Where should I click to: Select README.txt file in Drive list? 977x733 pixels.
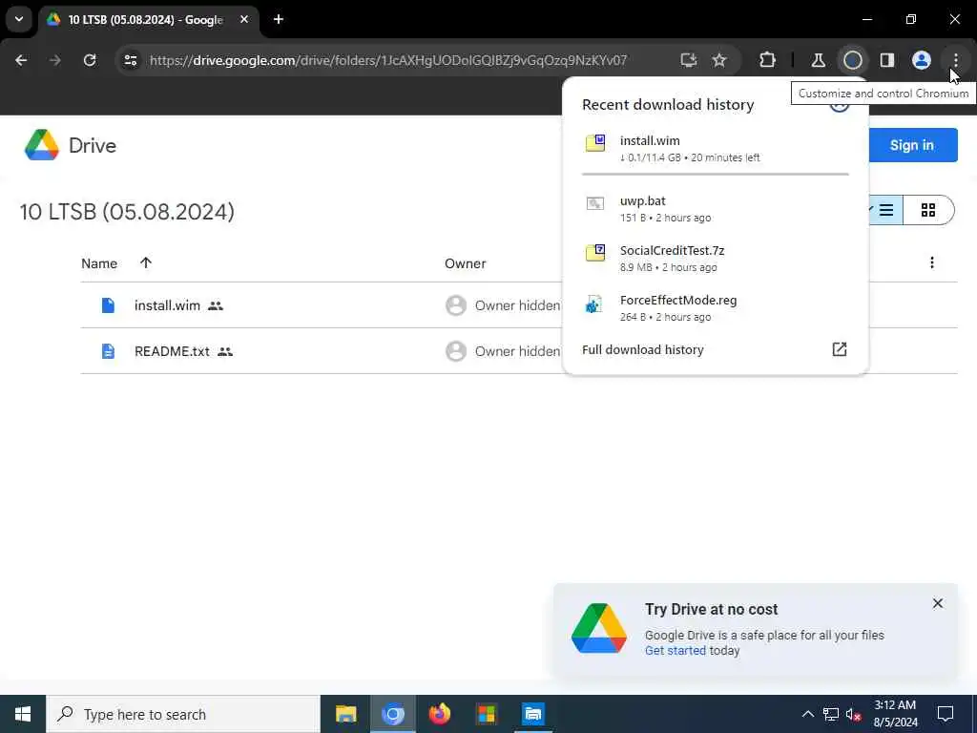519,351
